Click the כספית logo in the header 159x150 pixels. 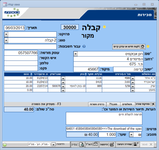click(12, 13)
